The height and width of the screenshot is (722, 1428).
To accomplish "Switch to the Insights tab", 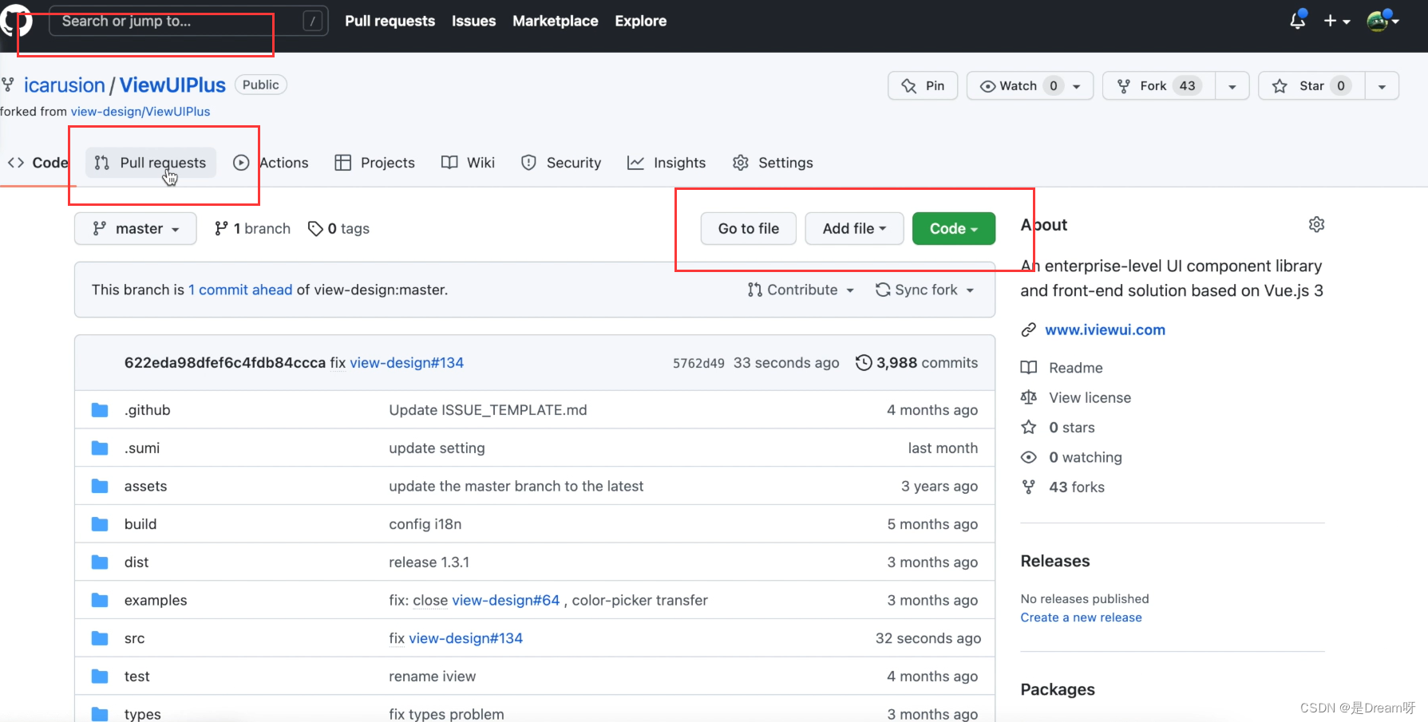I will coord(667,163).
